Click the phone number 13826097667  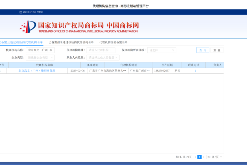tap(162, 71)
